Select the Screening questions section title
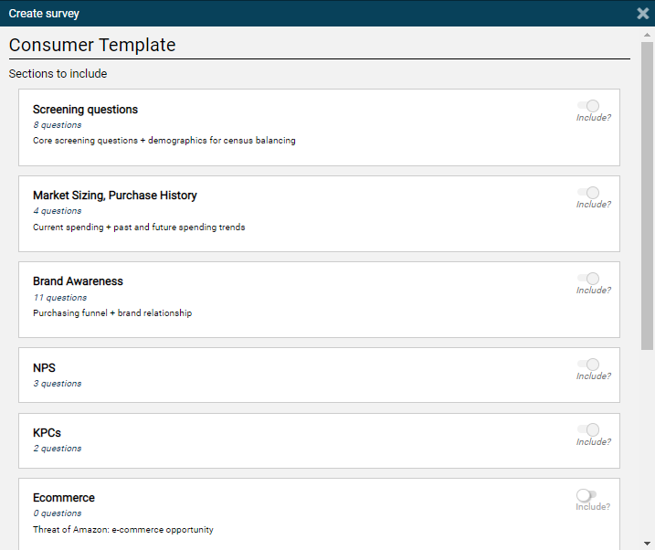The width and height of the screenshot is (655, 550). click(x=85, y=110)
